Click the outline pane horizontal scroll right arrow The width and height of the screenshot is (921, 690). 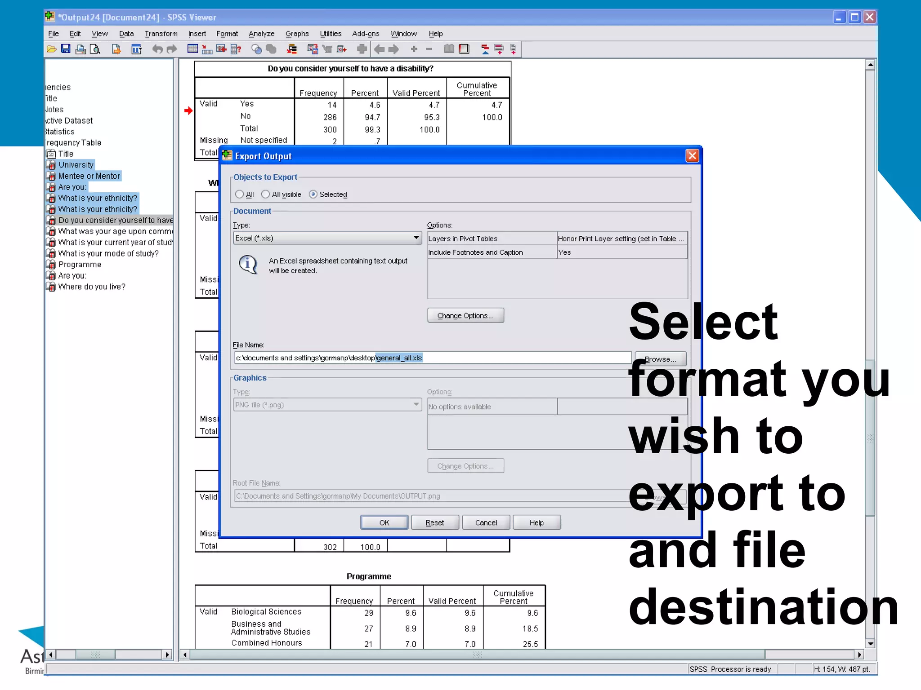click(167, 655)
